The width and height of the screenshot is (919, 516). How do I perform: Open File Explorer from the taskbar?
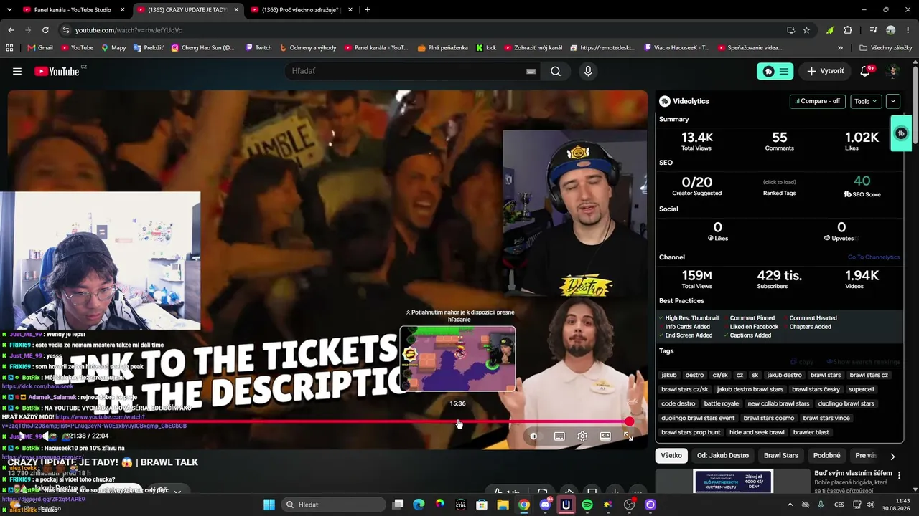(x=503, y=505)
